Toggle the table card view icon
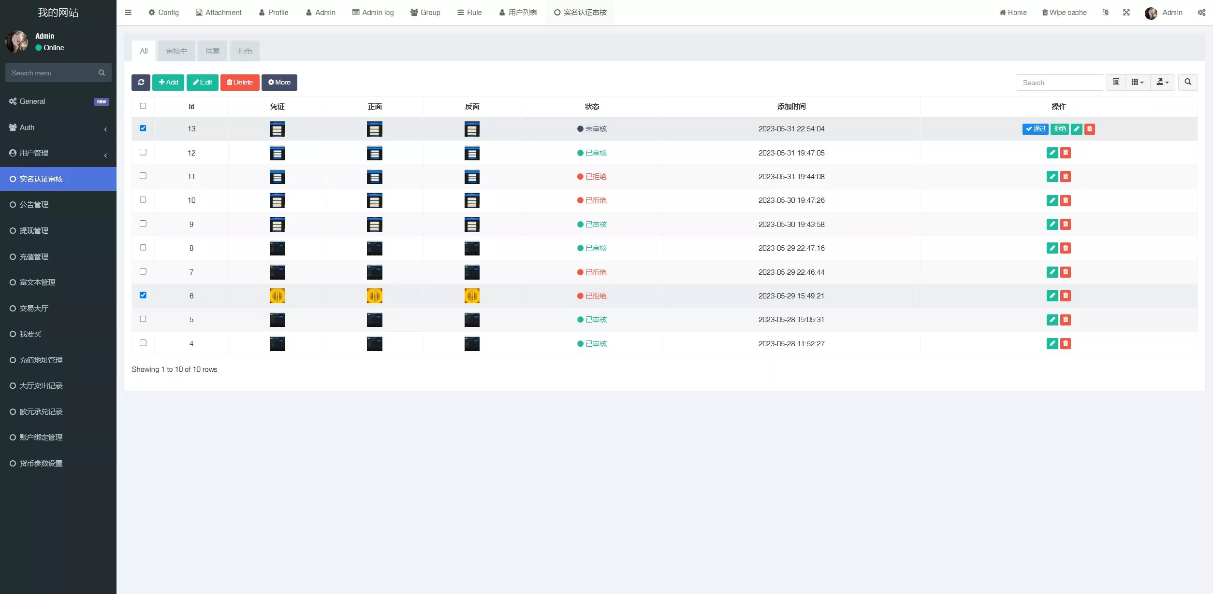The height and width of the screenshot is (594, 1213). pos(1116,83)
